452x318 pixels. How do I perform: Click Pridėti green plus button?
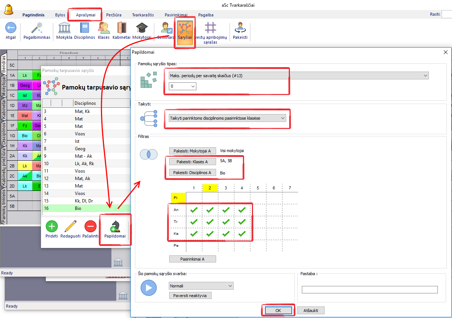[51, 227]
